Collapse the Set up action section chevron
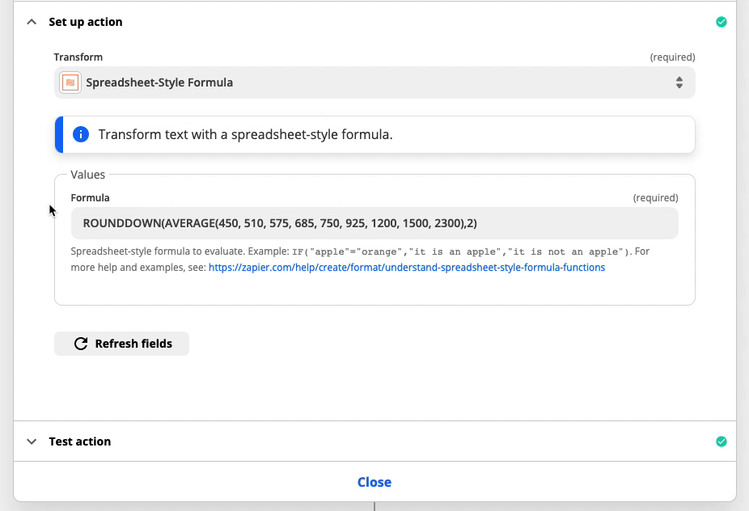 click(x=32, y=22)
